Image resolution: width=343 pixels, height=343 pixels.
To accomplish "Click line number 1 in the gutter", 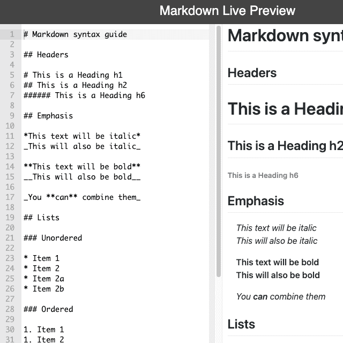I will pos(12,34).
